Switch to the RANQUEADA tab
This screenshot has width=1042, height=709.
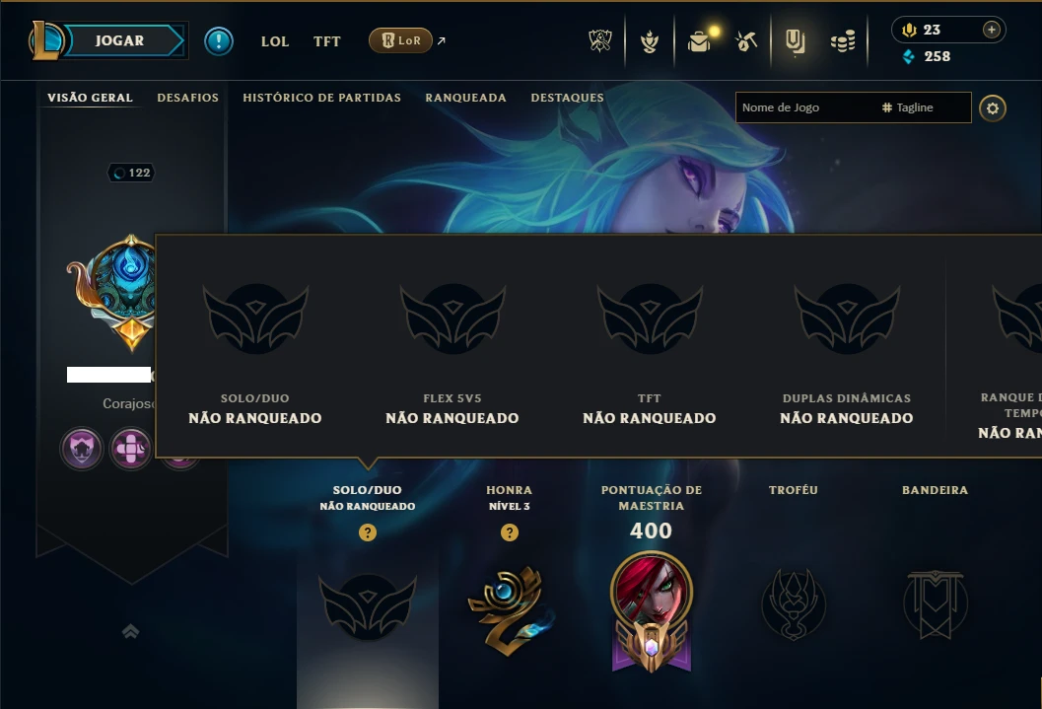(x=466, y=98)
